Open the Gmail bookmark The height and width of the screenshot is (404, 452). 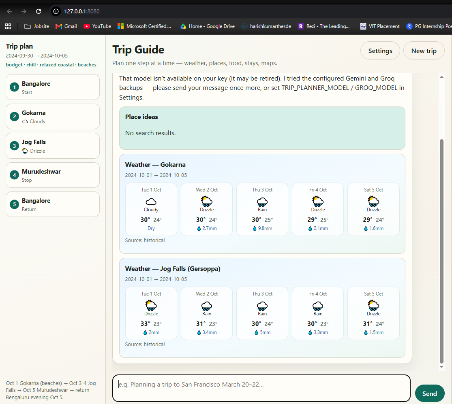[x=66, y=26]
